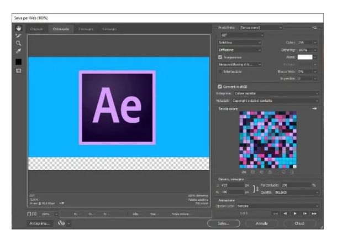
Task: Switch to the Ottimizzato tab
Action: point(61,29)
